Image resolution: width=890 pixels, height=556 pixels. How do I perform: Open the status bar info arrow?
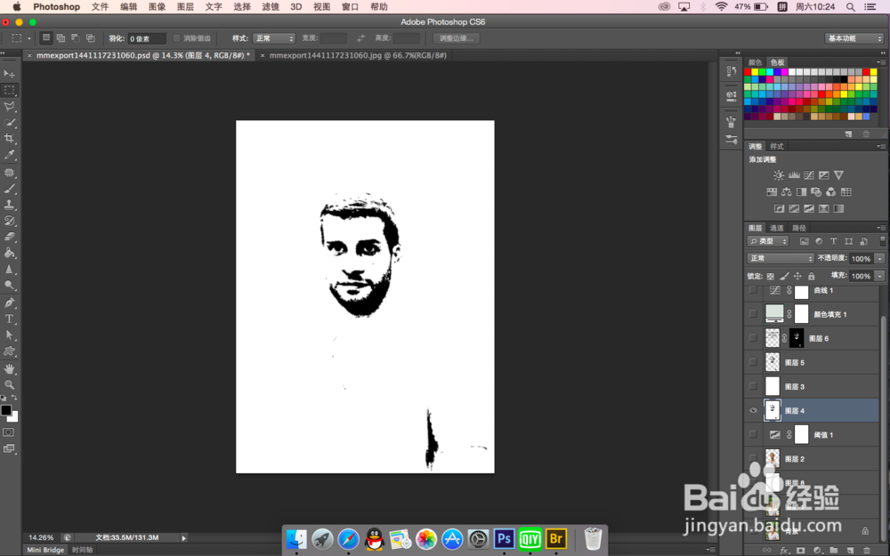tap(183, 538)
